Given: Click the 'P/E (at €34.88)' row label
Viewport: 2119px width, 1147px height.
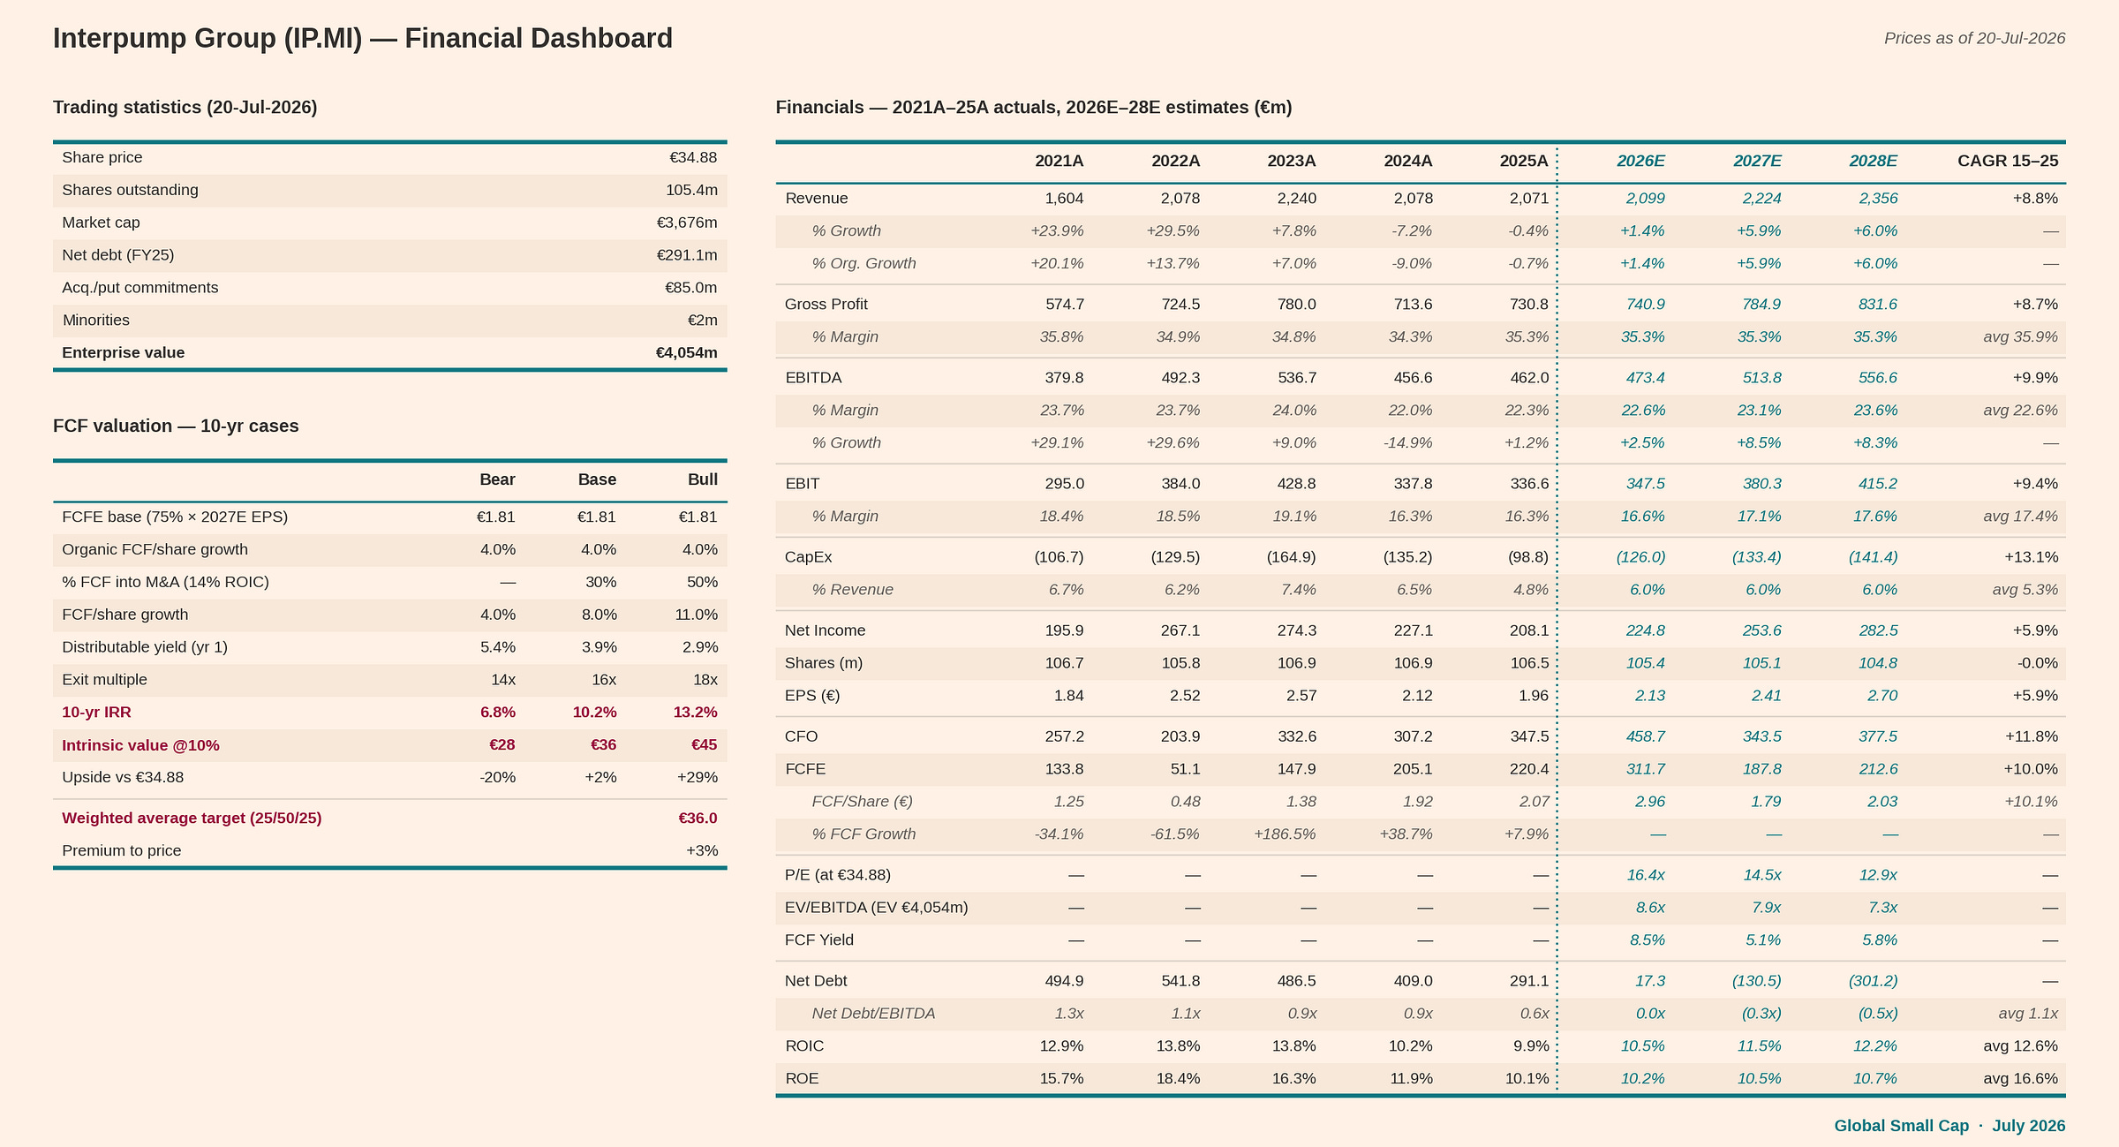Looking at the screenshot, I should (838, 876).
